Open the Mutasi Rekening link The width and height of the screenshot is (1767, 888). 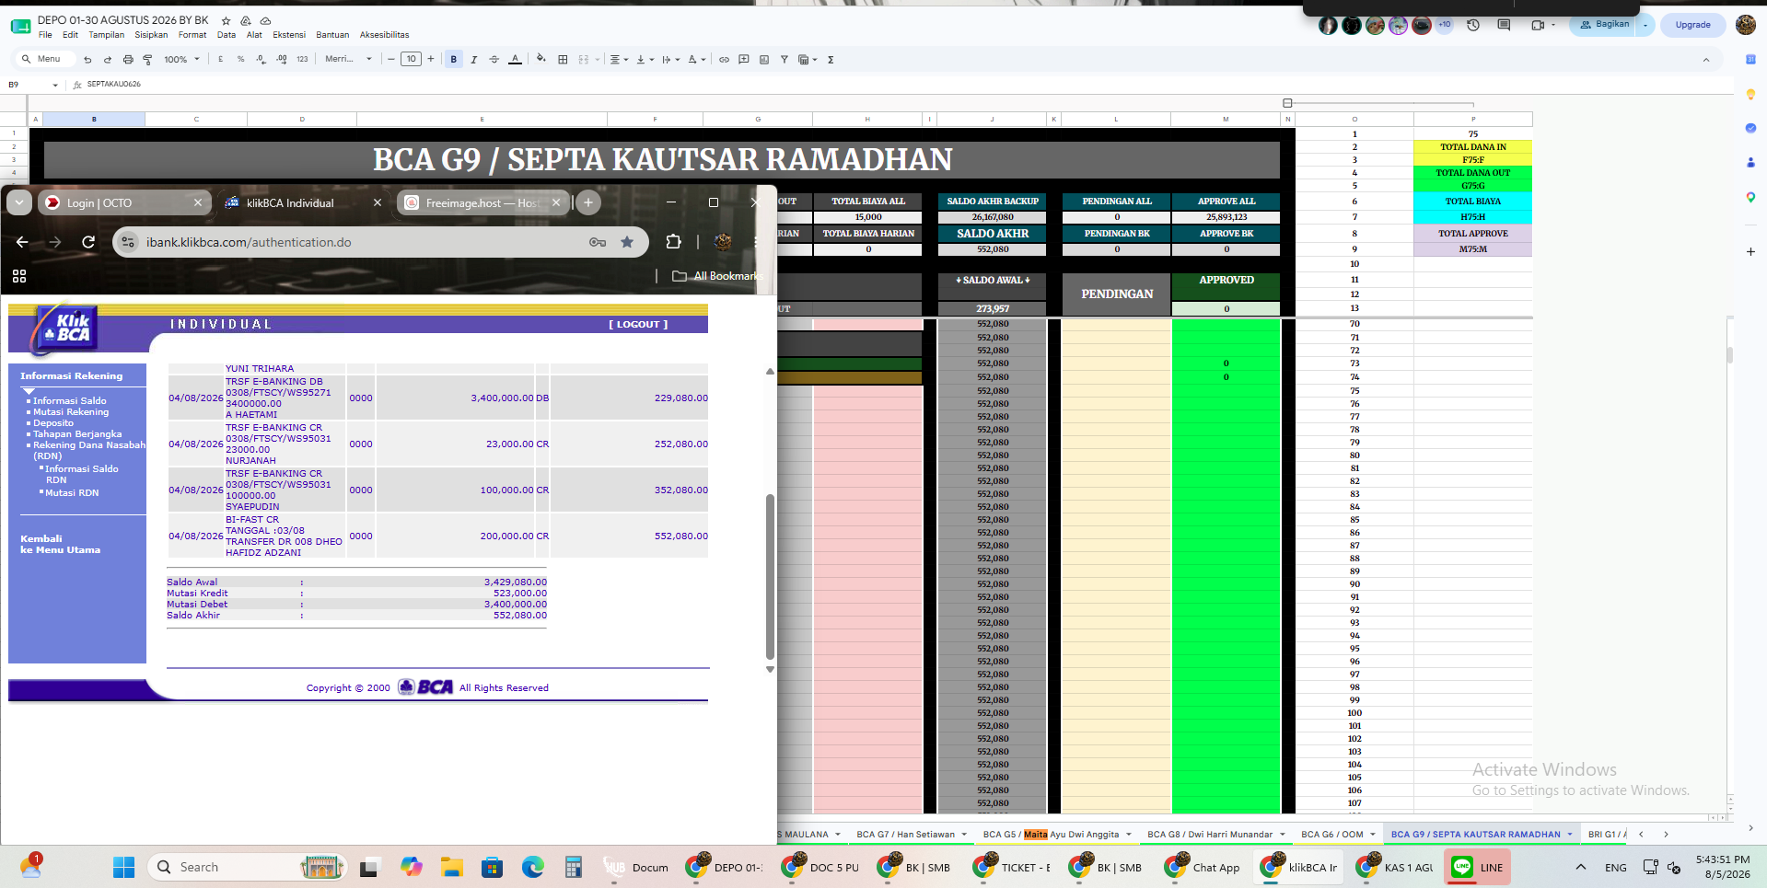click(71, 412)
